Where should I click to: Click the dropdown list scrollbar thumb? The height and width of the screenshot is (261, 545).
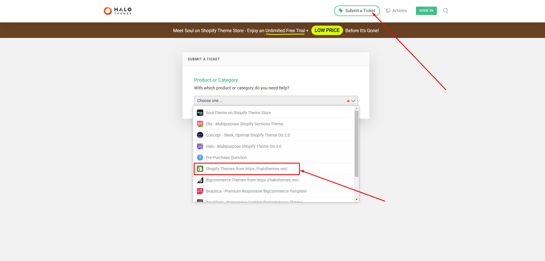pyautogui.click(x=356, y=144)
